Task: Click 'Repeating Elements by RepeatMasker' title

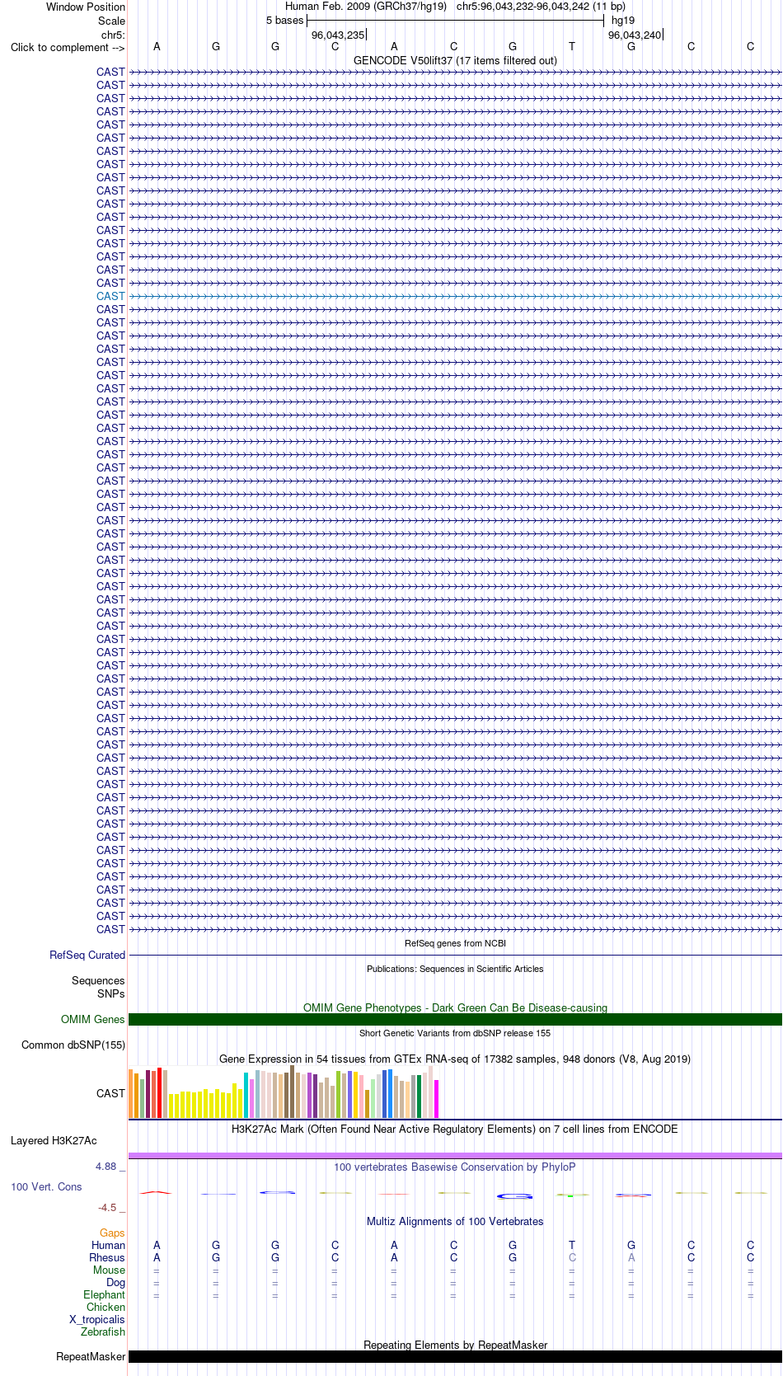Action: pos(455,1345)
